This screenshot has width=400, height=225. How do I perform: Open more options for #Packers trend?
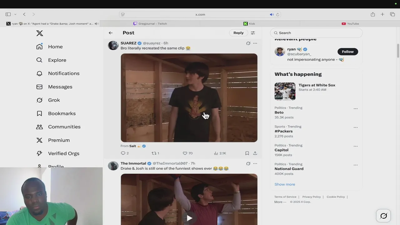coord(355,127)
